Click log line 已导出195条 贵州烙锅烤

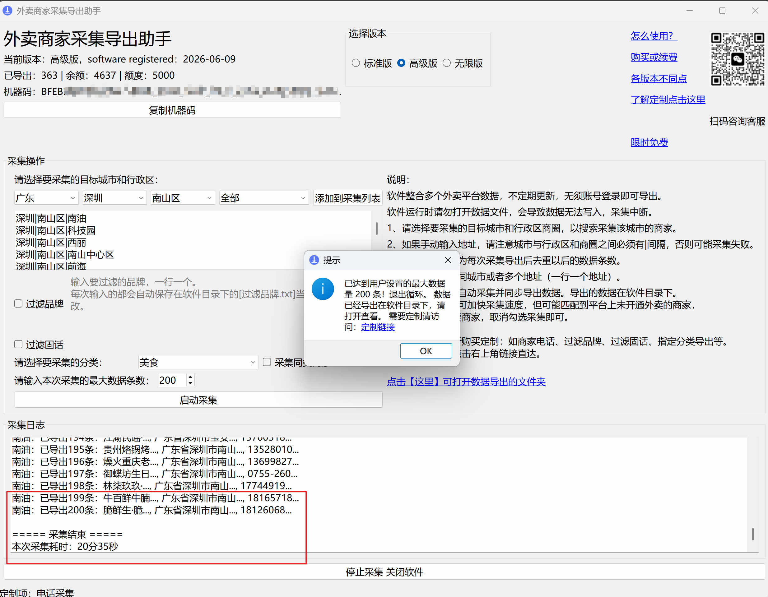coord(155,449)
